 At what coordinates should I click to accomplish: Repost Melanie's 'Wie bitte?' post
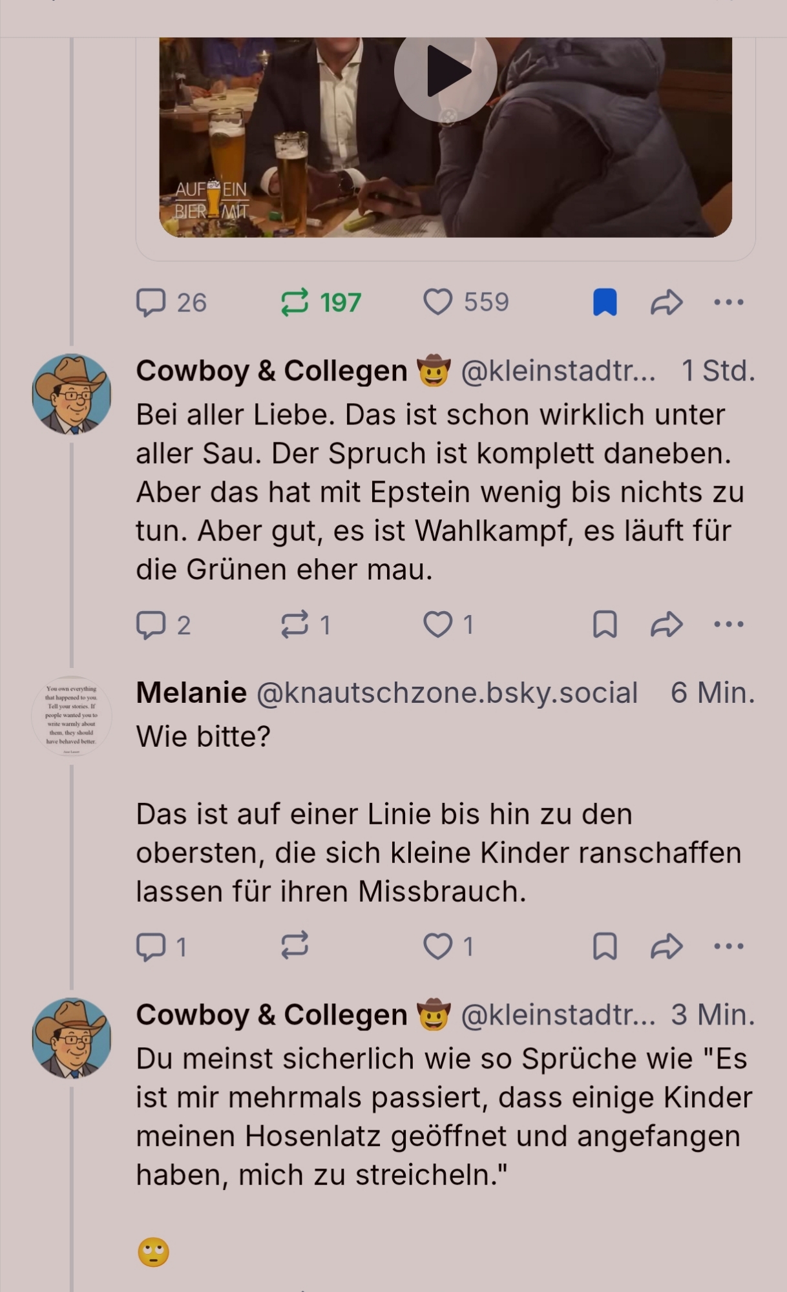(295, 946)
